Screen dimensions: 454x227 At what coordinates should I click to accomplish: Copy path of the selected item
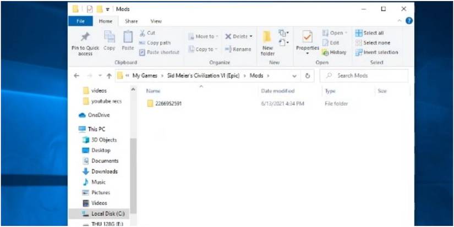(155, 43)
